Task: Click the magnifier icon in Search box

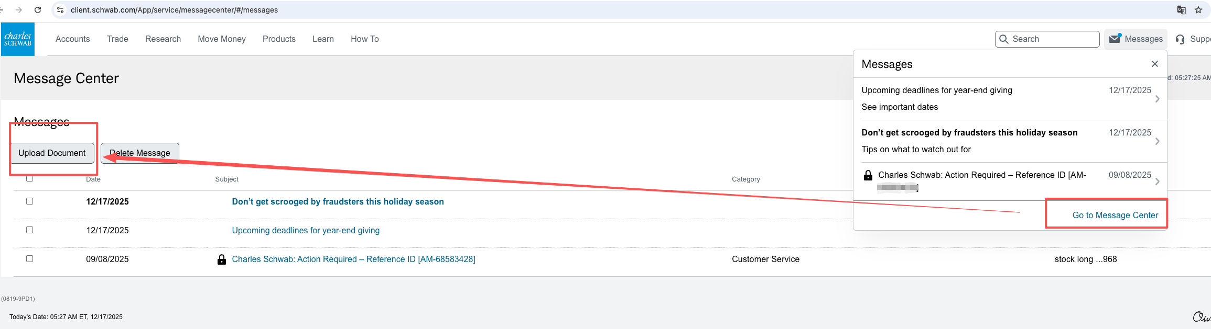Action: coord(1004,39)
